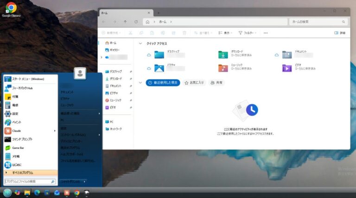Screen dimensions: 356x198
Task: Launch Microsoft Edge from taskbar
Action: click(37, 192)
